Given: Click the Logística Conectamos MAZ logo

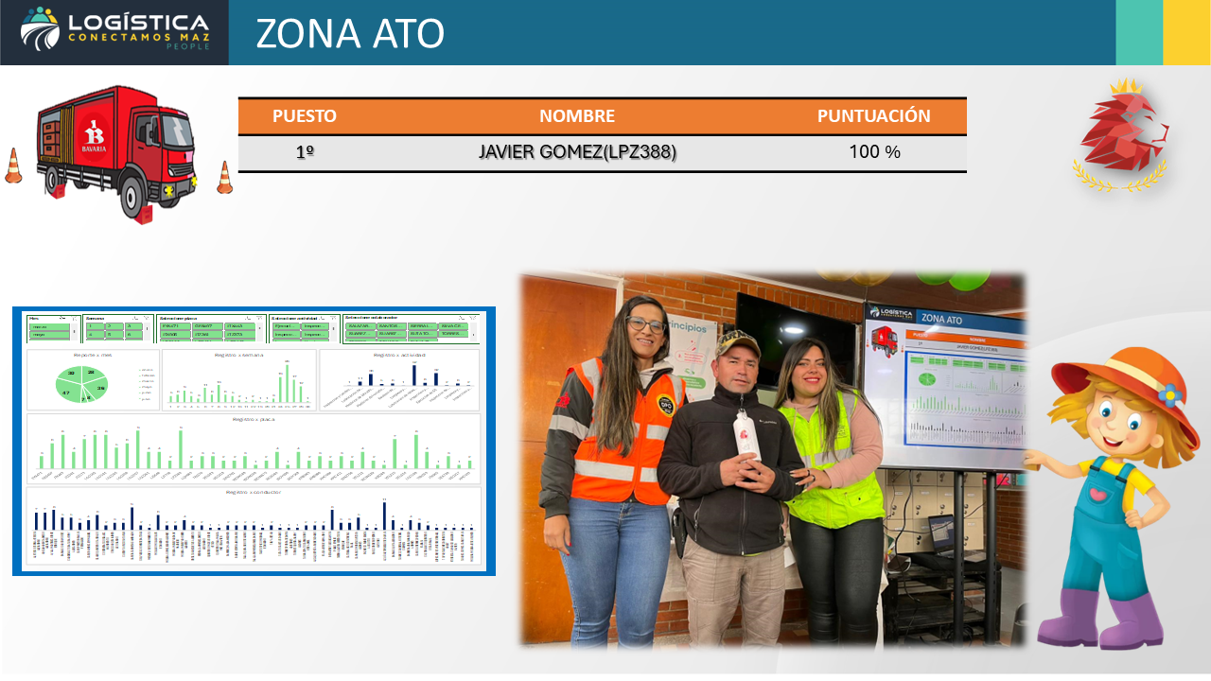Looking at the screenshot, I should pos(114,32).
